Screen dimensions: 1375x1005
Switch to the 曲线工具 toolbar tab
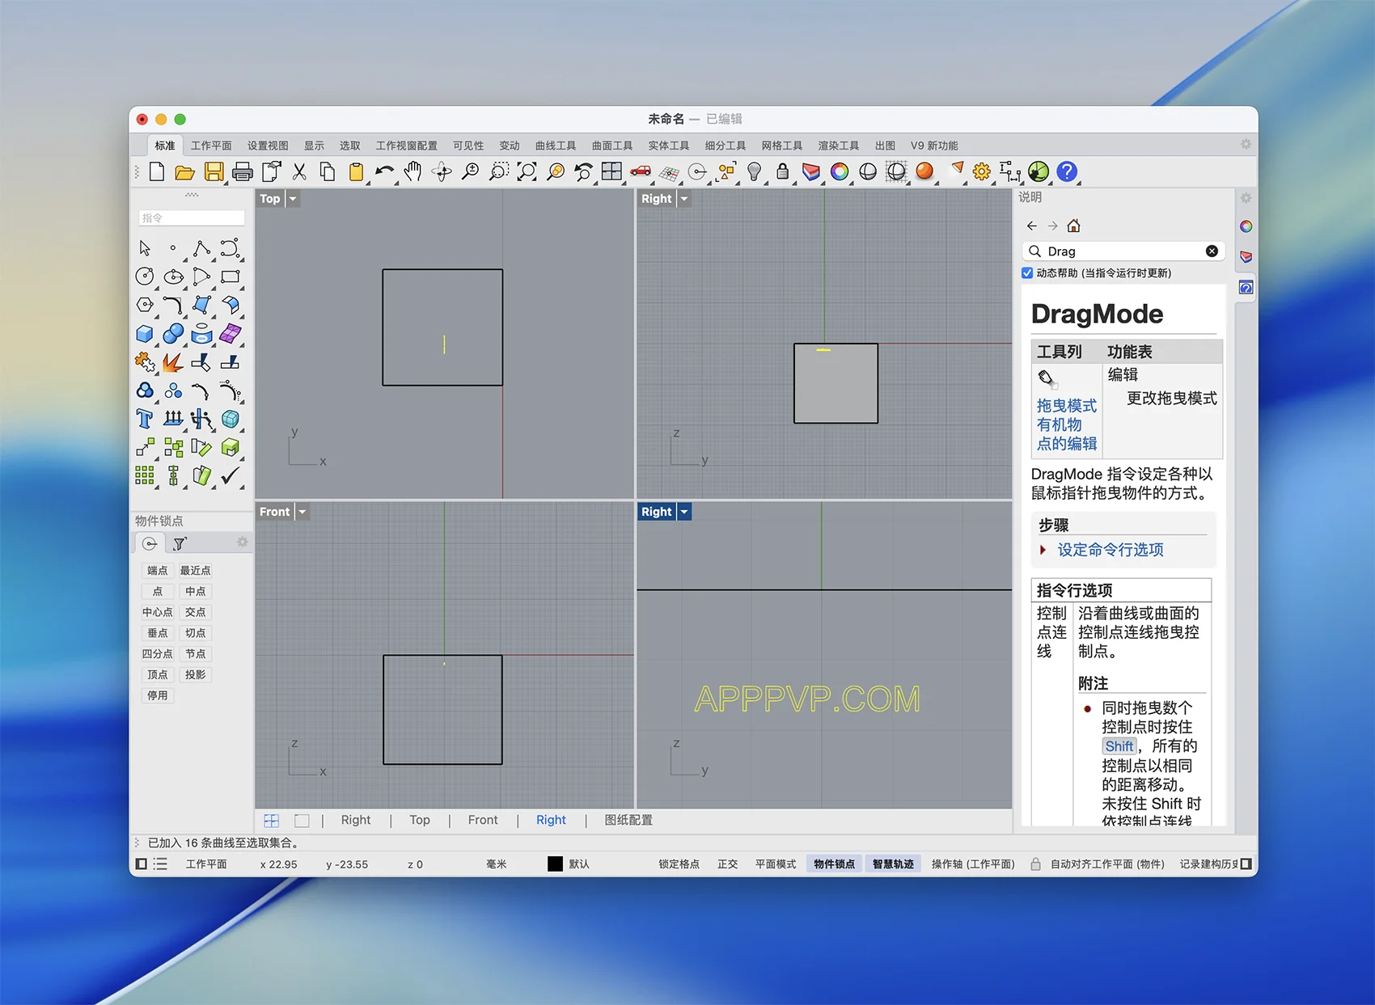point(555,146)
